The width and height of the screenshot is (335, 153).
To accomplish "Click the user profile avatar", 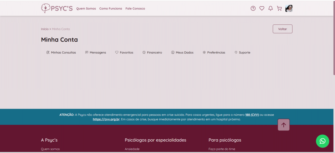I will (289, 8).
